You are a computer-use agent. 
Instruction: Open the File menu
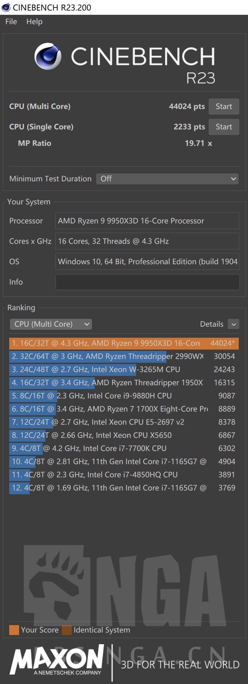pos(11,22)
